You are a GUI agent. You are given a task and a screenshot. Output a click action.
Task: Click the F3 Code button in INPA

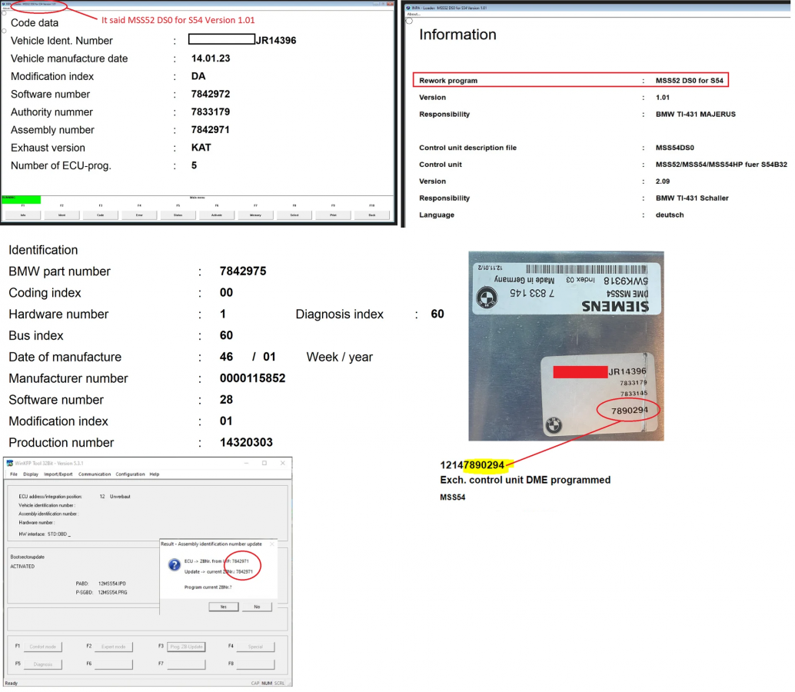pyautogui.click(x=101, y=215)
